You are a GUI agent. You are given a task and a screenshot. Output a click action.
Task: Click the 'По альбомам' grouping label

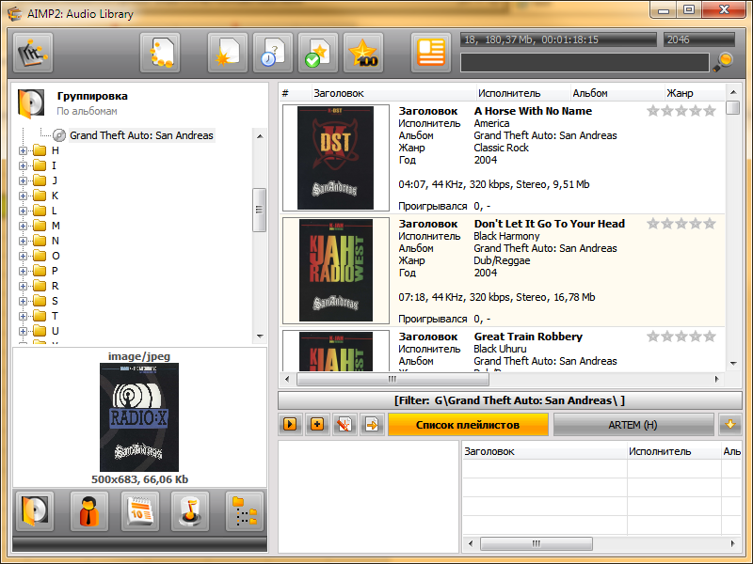87,111
